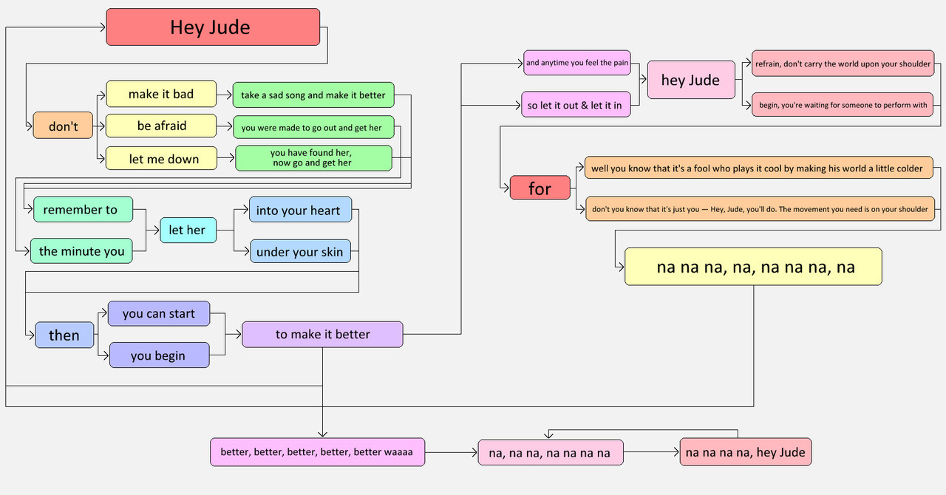Screen dimensions: 946x495
Task: Select the 'be afraid' yellow box
Action: click(161, 126)
